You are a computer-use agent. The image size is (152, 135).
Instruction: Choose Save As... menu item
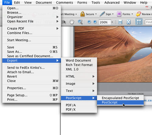point(32,52)
